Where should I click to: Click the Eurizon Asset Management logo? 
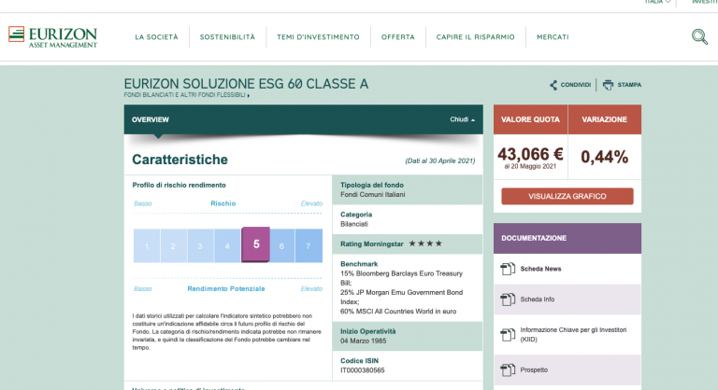[52, 37]
